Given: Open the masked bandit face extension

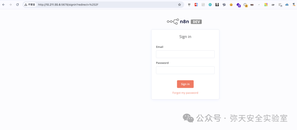Looking at the screenshot, I should click(x=252, y=5).
